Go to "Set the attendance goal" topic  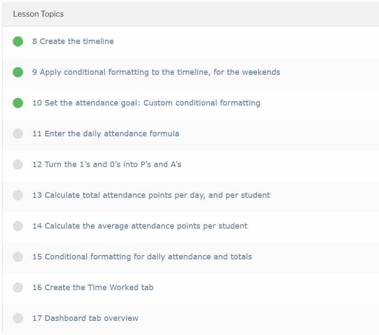pyautogui.click(x=146, y=103)
